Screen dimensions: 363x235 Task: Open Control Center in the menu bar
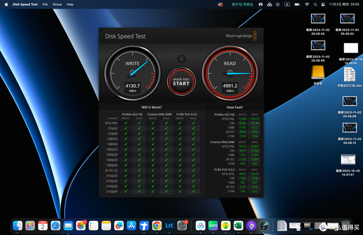pyautogui.click(x=323, y=4)
